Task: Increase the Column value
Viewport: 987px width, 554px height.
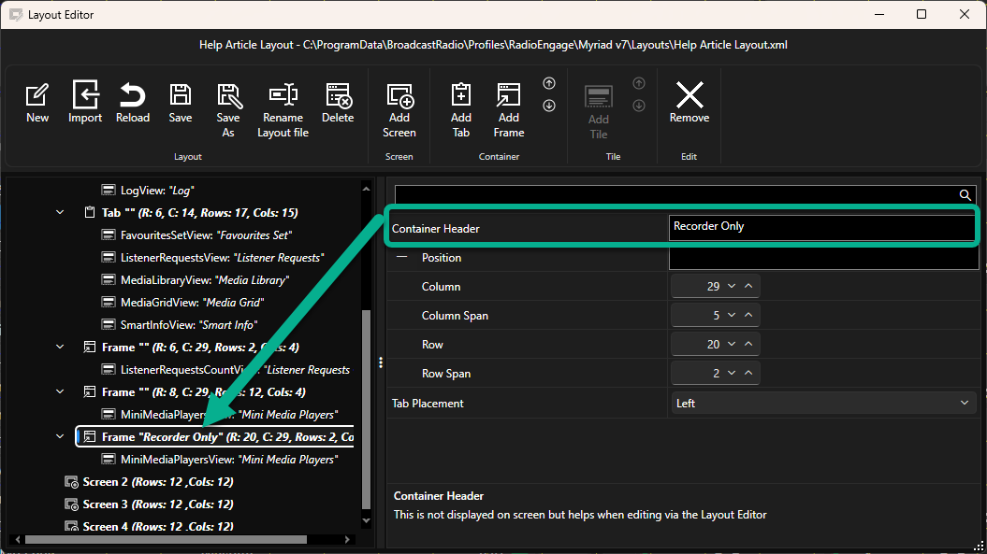Action: pyautogui.click(x=748, y=286)
